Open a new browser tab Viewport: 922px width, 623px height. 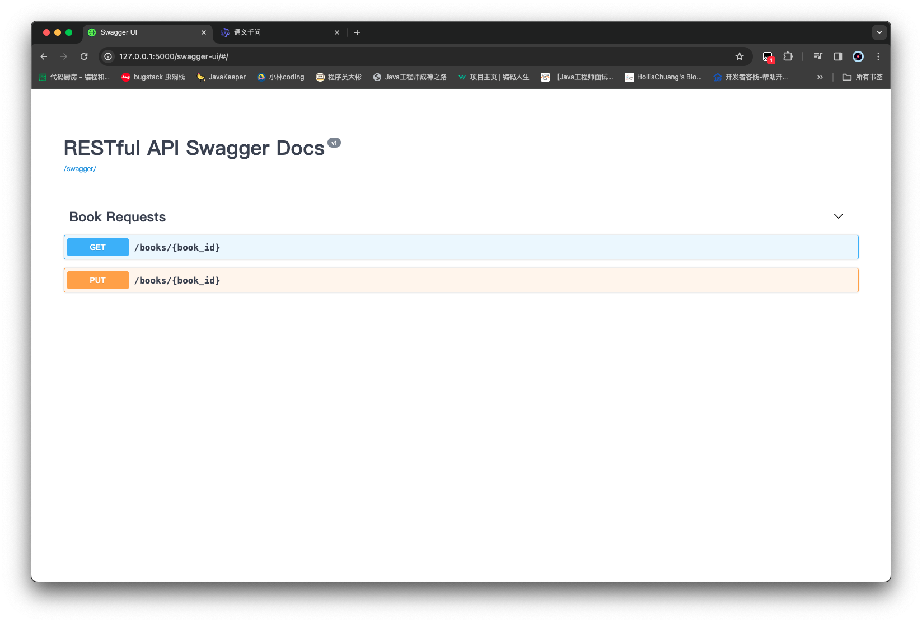357,32
